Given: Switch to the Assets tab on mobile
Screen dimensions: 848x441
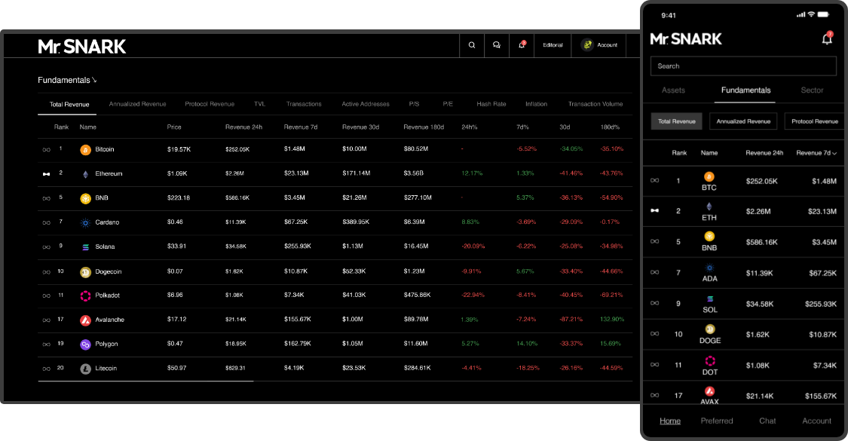Looking at the screenshot, I should pos(673,90).
